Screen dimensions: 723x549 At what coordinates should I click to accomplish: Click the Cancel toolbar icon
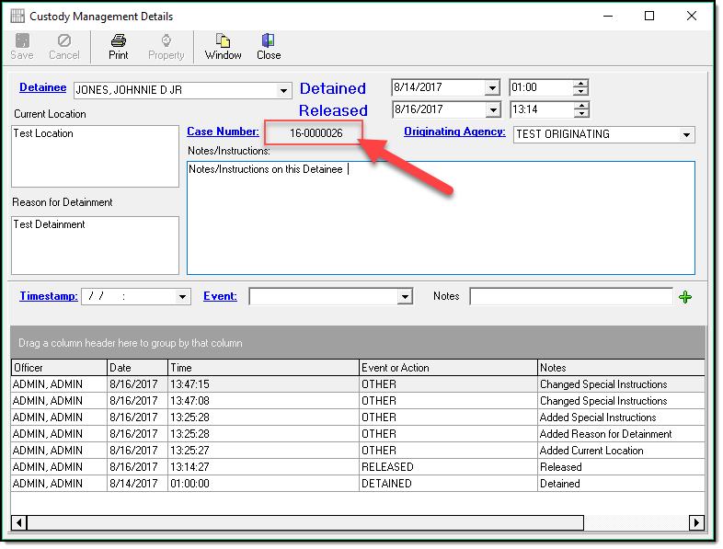click(x=64, y=41)
